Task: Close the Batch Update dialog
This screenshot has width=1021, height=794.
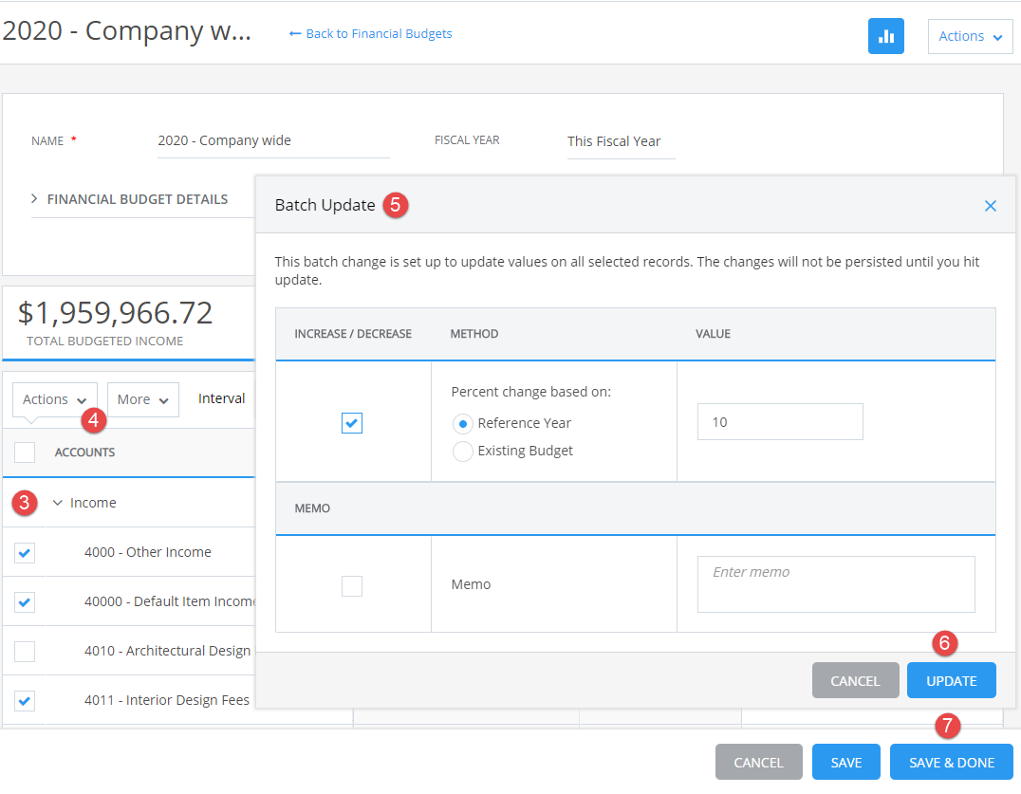Action: tap(990, 206)
